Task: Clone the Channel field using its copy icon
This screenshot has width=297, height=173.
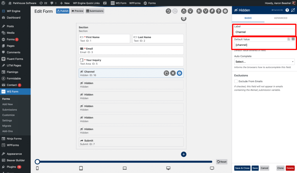Action: pyautogui.click(x=166, y=73)
